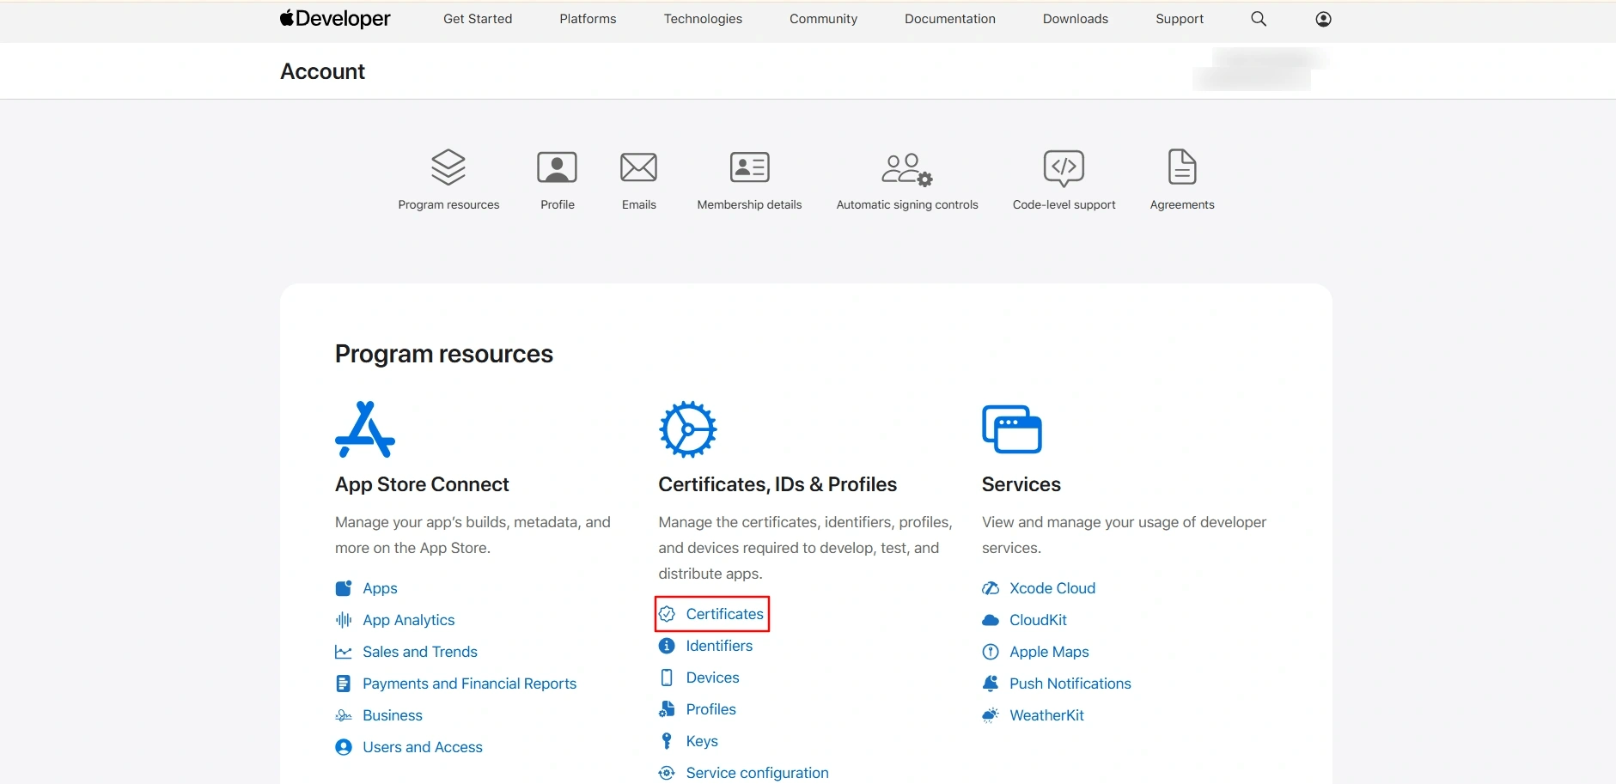Viewport: 1616px width, 784px height.
Task: Select the Automatic signing controls icon
Action: click(907, 169)
